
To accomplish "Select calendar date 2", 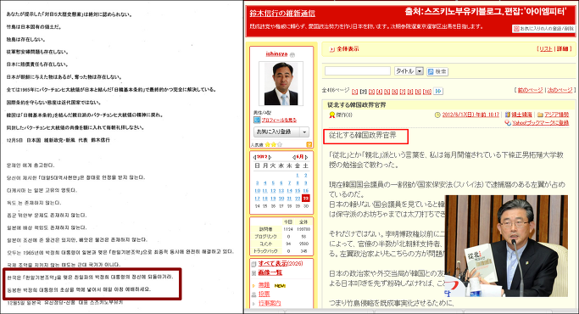I will coord(306,176).
